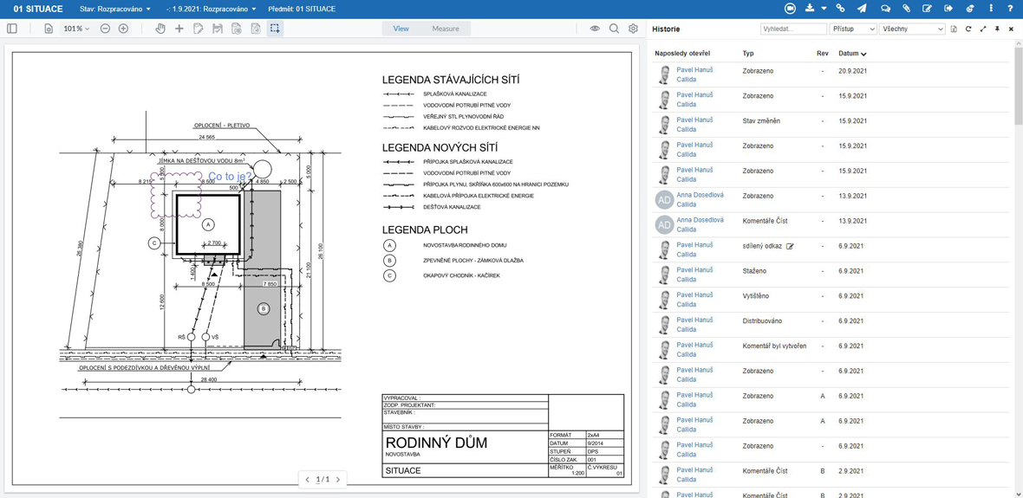Click 'Komentář byl vytvořen' entry text
The width and height of the screenshot is (1023, 498).
[x=774, y=346]
